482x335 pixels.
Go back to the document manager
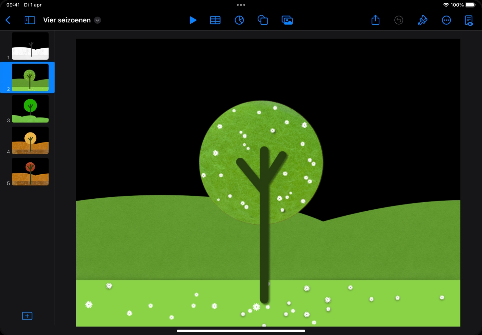point(8,20)
